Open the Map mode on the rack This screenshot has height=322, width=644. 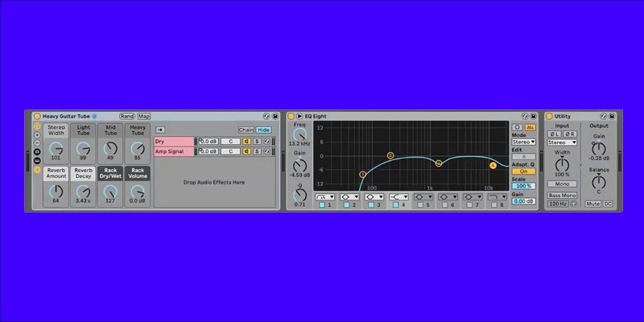144,116
